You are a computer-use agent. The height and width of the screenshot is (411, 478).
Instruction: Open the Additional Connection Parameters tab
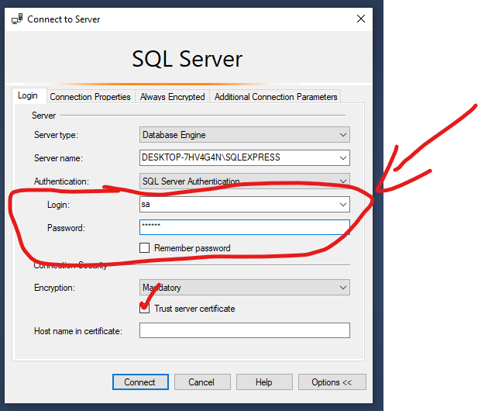point(276,97)
